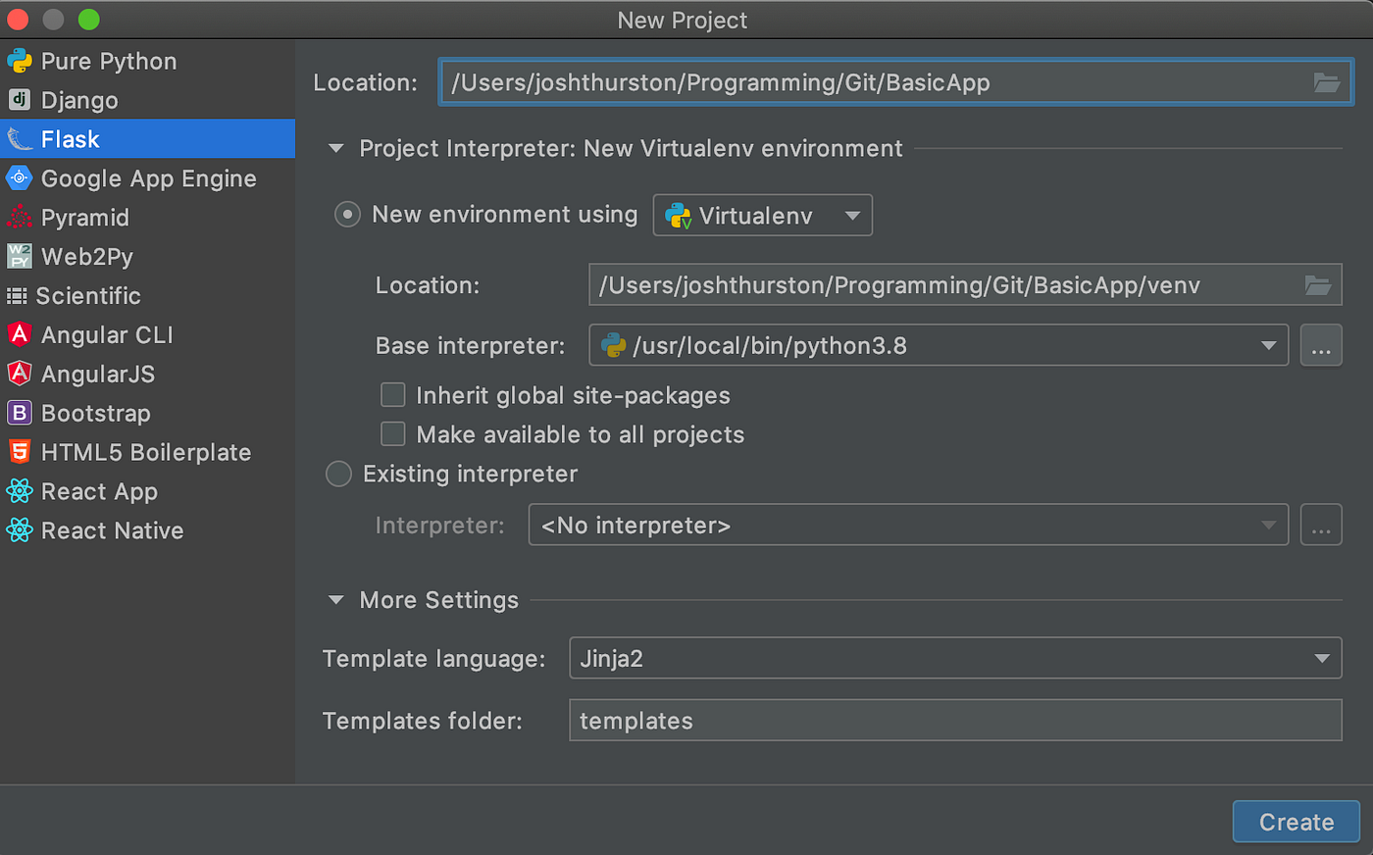The width and height of the screenshot is (1373, 855).
Task: Open the Template language dropdown
Action: pyautogui.click(x=954, y=658)
